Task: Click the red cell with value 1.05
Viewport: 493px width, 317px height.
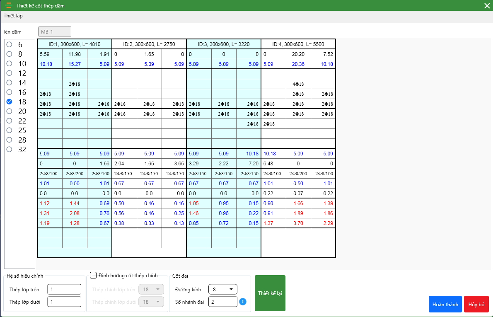Action: point(199,203)
